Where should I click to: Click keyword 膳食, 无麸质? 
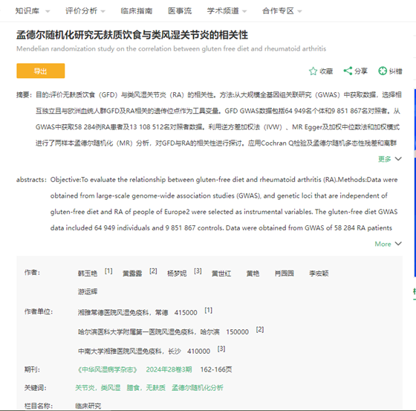[146, 388]
